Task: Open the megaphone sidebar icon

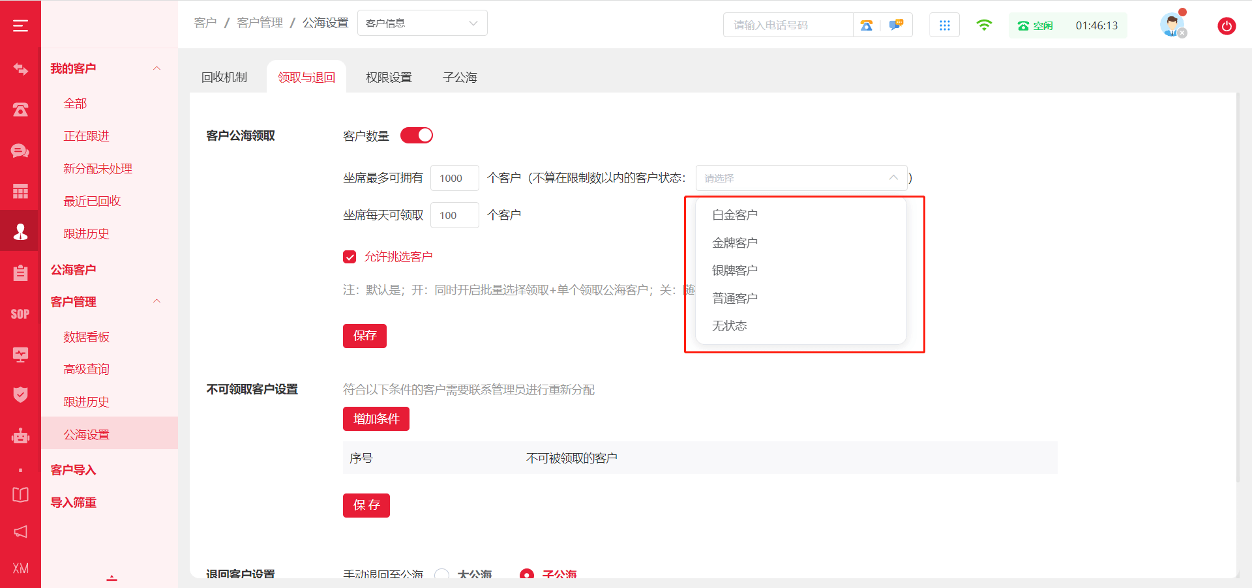Action: click(x=20, y=531)
